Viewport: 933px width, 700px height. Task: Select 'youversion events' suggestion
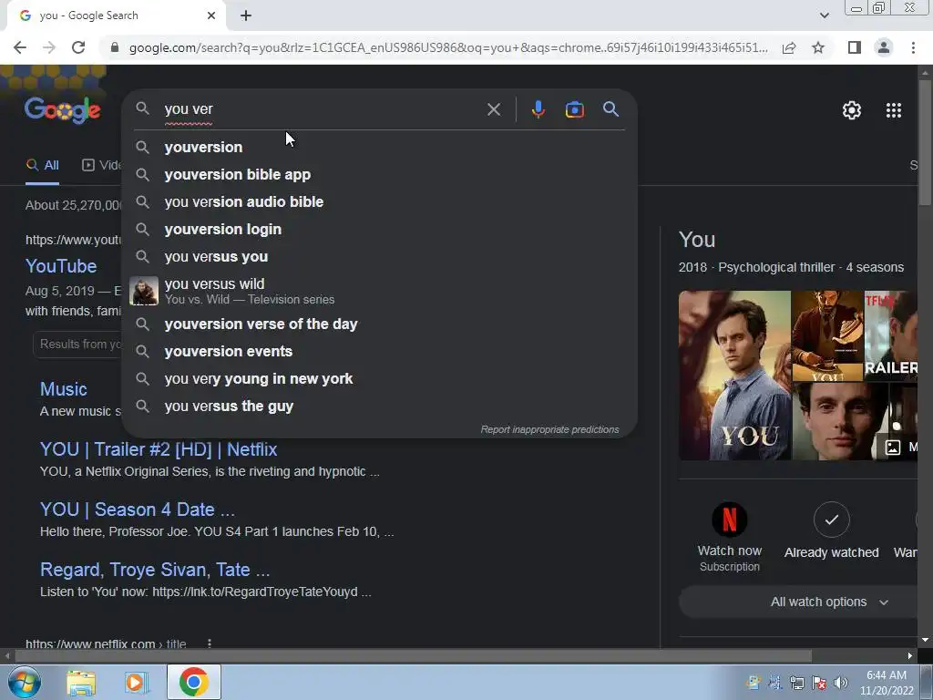point(379,351)
